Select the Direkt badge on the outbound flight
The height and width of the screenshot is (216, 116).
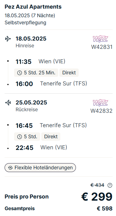coord(69,73)
